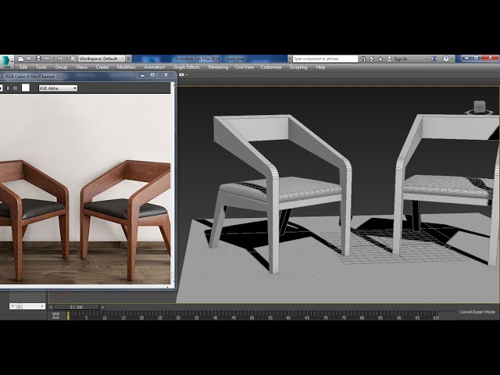Screen dimensions: 500x375
Task: Toggle the monochrome display icon
Action: 15,88
